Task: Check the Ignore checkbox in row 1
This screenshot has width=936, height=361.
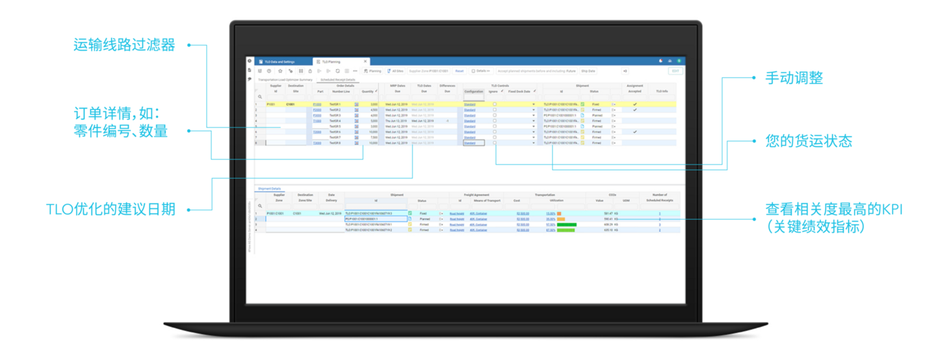Action: pyautogui.click(x=495, y=104)
